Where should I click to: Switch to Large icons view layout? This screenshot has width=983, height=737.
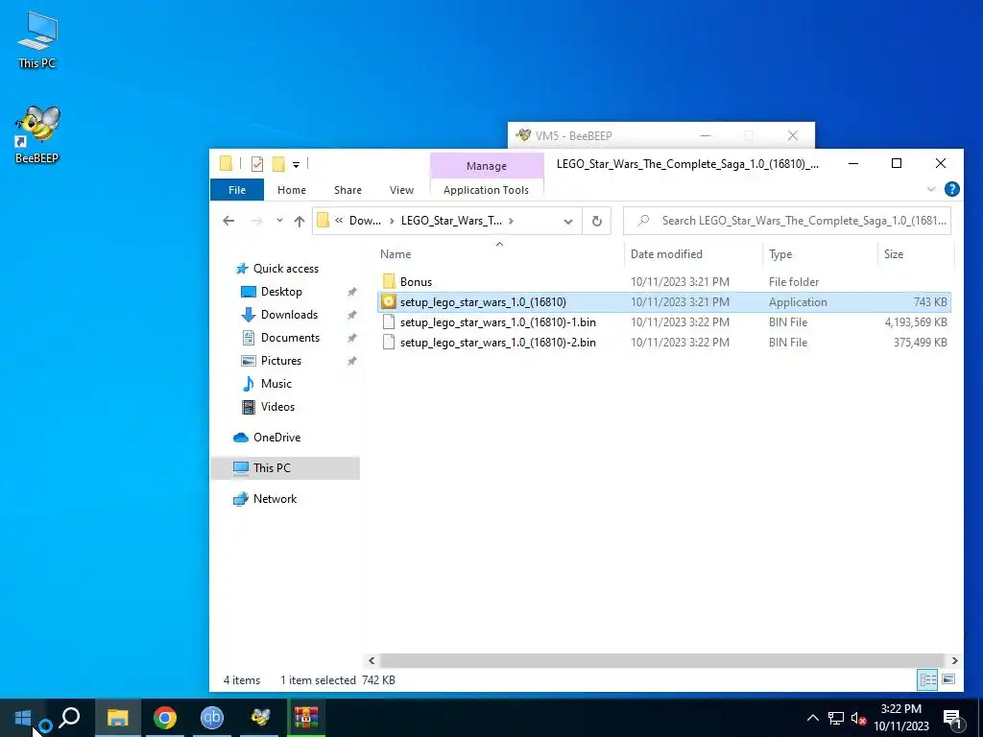[x=948, y=679]
